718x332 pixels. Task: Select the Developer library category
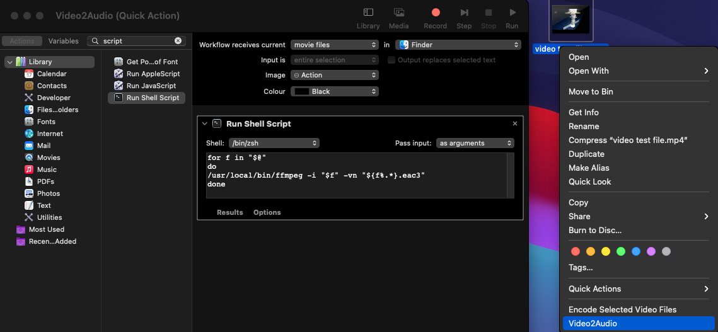(x=54, y=98)
